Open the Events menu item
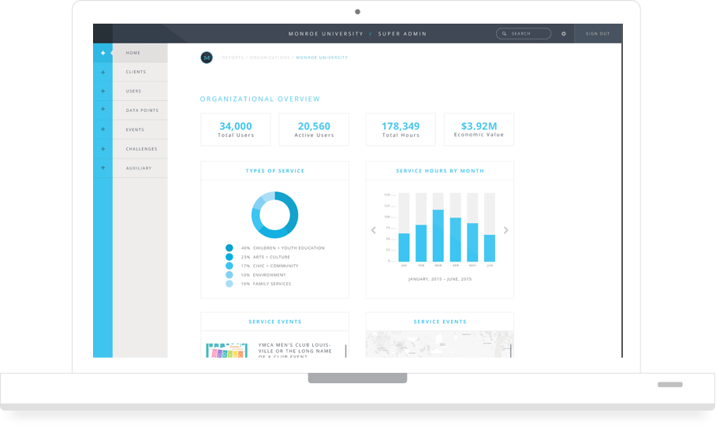 135,130
